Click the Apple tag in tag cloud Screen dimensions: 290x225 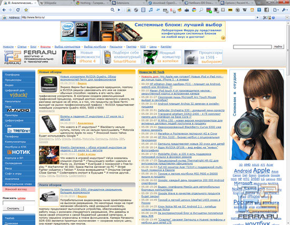coord(262,170)
